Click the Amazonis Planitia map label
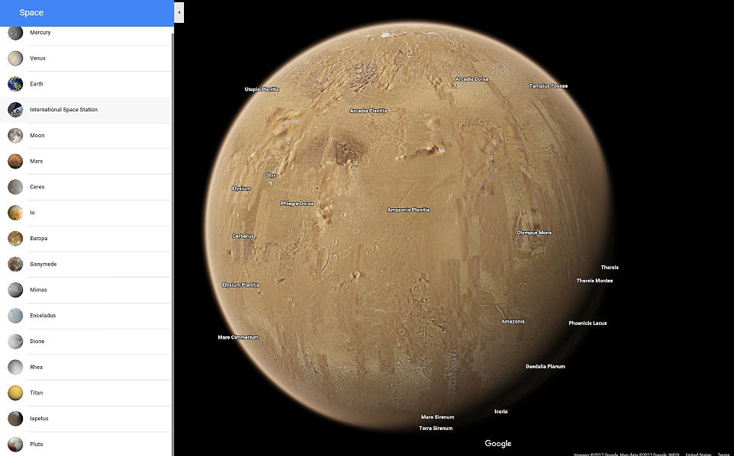This screenshot has height=456, width=734. (x=408, y=210)
